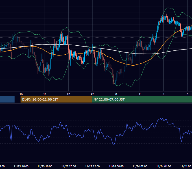Click the 16 hour label on chart axis

(x=21, y=94)
